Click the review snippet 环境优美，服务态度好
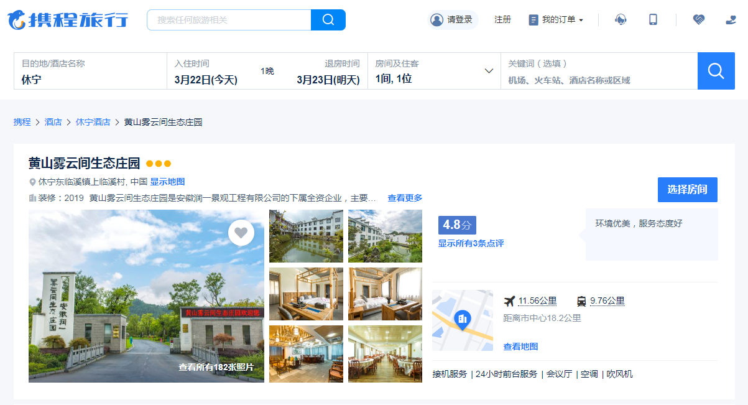748x405 pixels. [x=639, y=223]
